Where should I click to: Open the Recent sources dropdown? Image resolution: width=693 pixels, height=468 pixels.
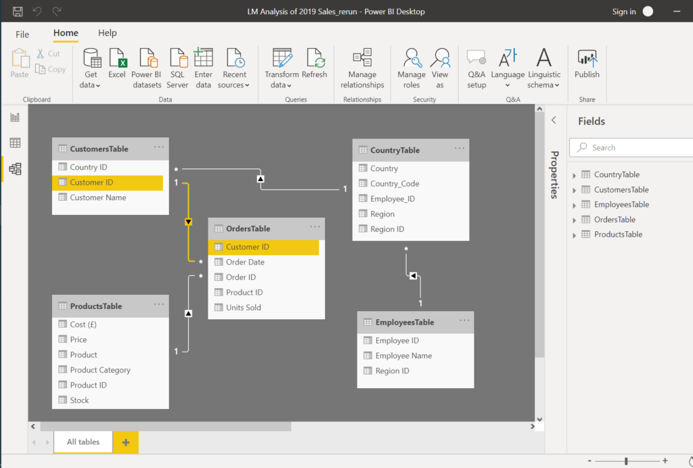coord(234,85)
